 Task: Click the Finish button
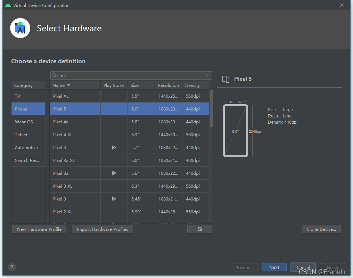click(332, 268)
